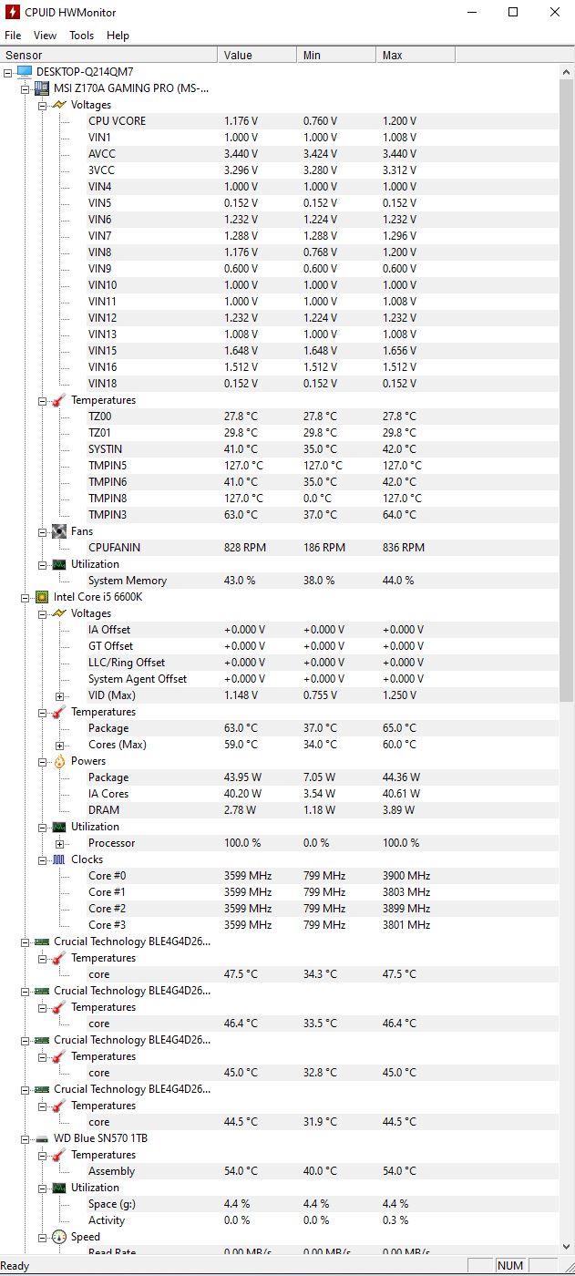
Task: Click the HWMonitor lightning icon in title bar
Action: tap(13, 13)
